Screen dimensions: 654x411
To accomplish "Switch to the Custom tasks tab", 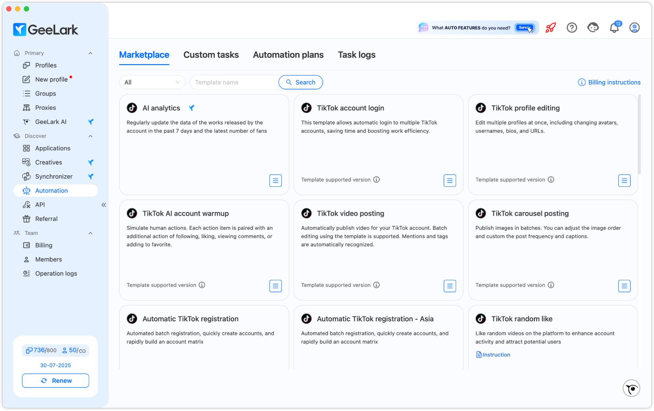I will [x=211, y=55].
